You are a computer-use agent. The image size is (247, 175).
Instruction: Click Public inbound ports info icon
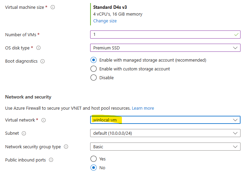(x=51, y=160)
